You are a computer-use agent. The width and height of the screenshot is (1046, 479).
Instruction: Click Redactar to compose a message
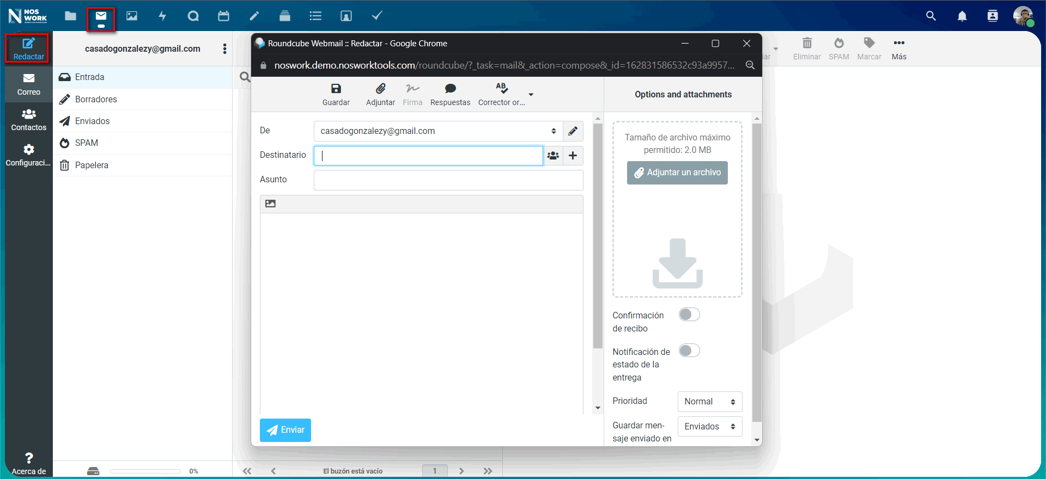coord(28,48)
